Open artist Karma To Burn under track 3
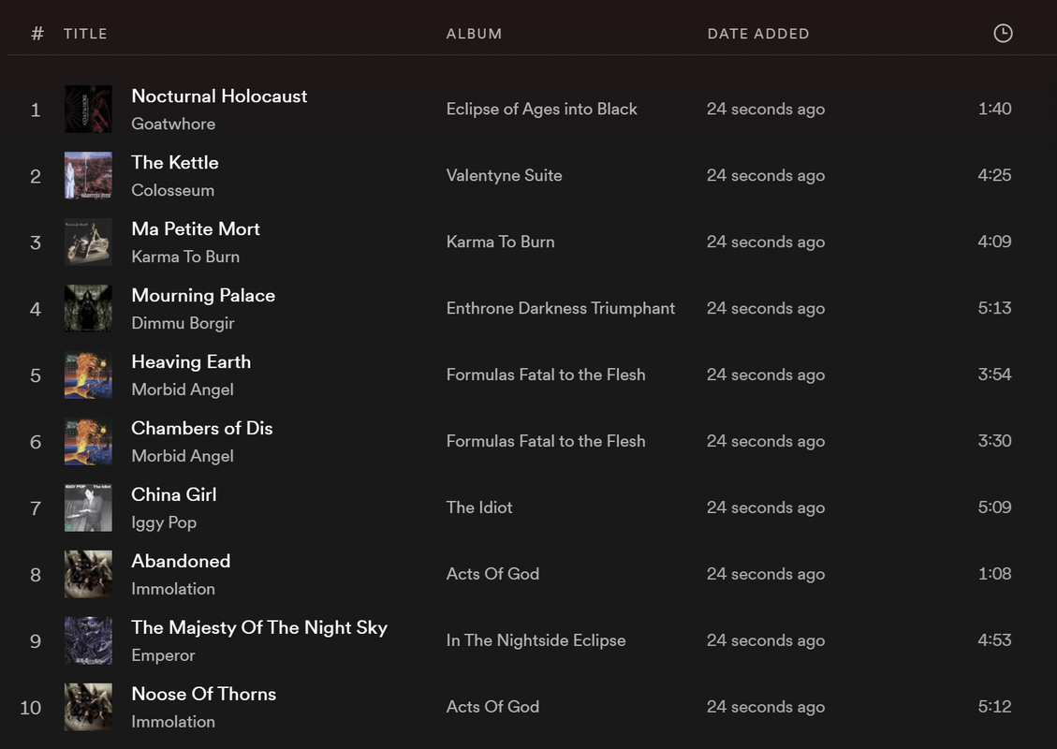 (185, 257)
